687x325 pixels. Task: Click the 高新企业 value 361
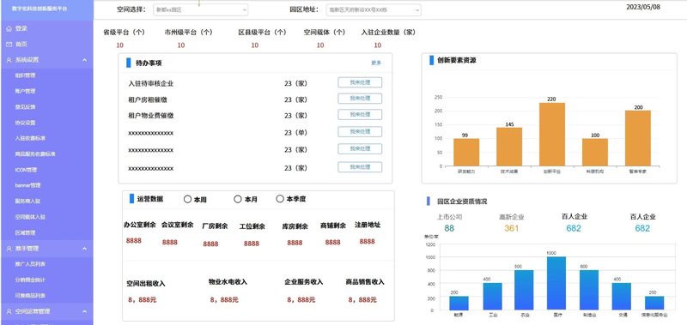point(511,228)
